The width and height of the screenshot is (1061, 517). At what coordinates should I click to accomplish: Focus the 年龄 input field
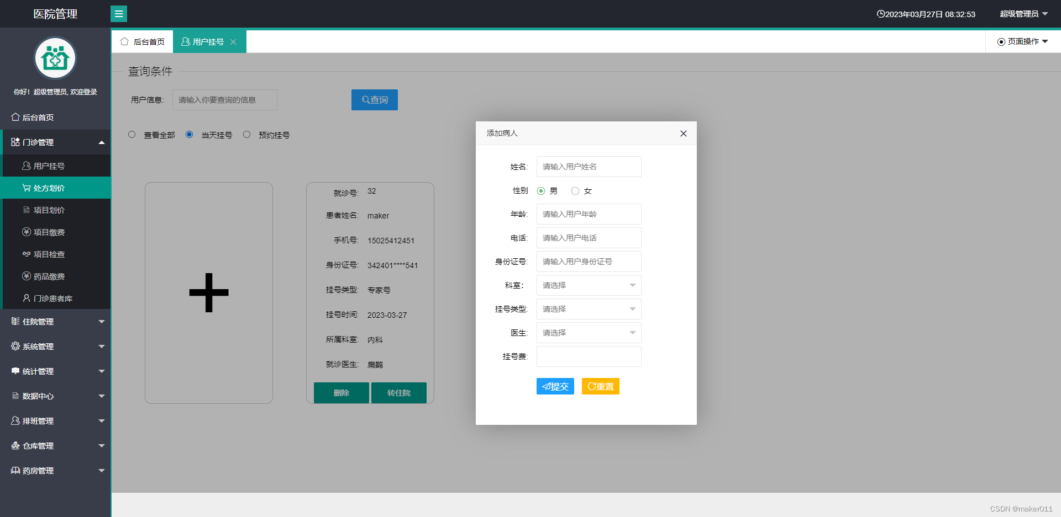(x=589, y=214)
